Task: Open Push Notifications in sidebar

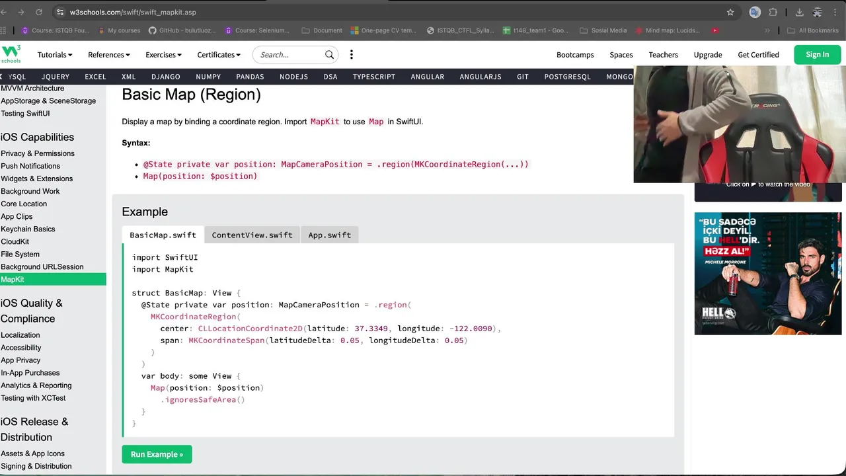Action: tap(30, 166)
